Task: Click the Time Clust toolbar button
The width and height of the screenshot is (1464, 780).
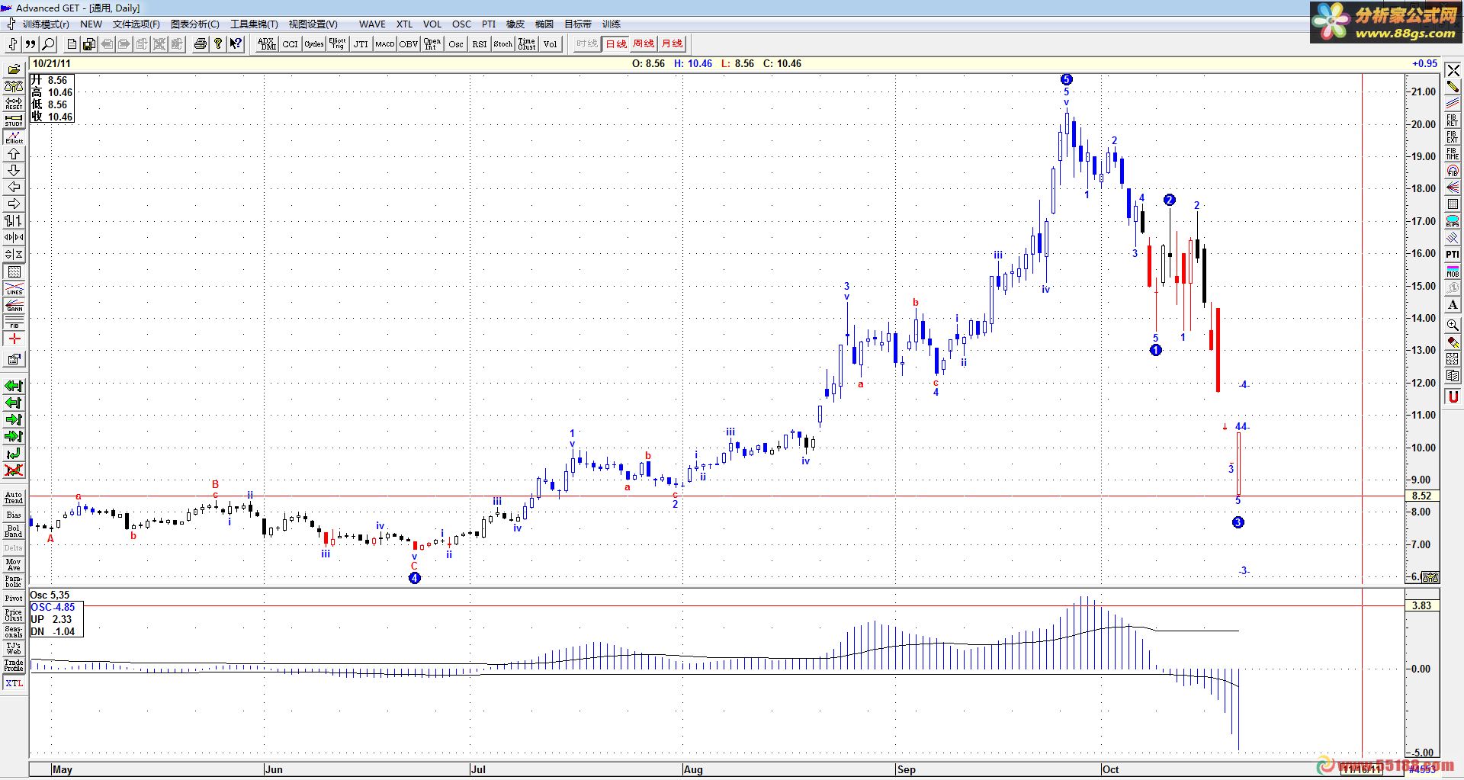Action: 527,44
